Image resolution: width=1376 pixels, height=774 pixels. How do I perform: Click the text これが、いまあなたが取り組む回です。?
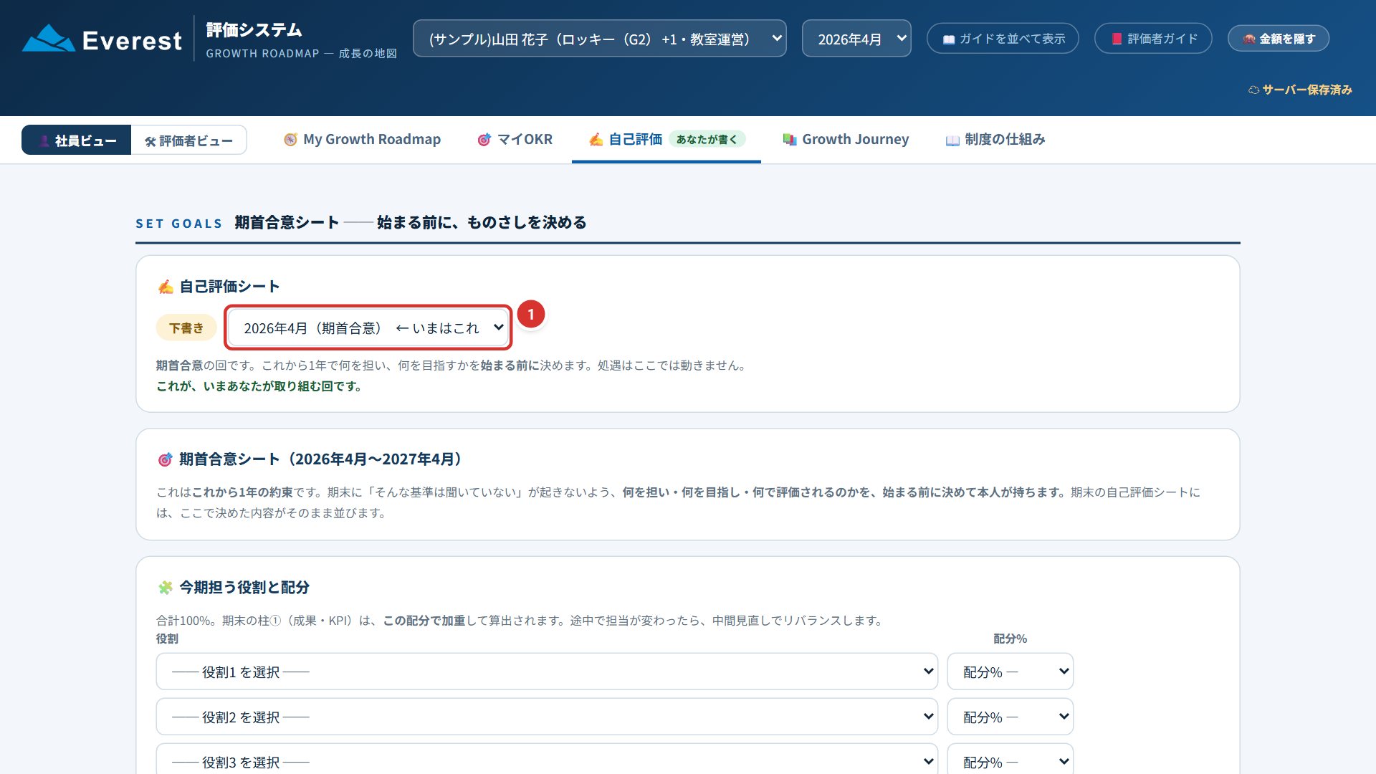click(x=259, y=386)
